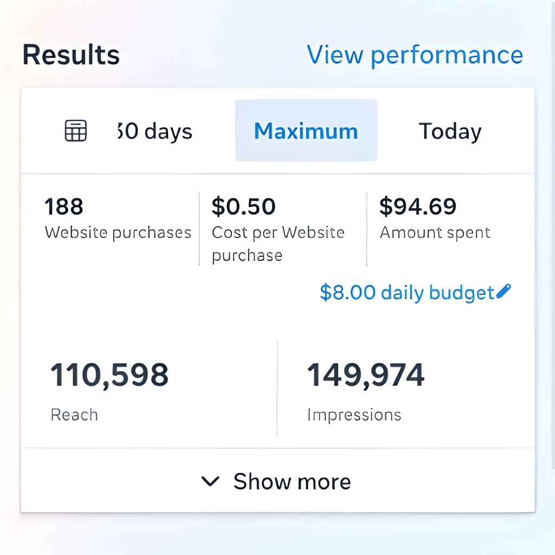Image resolution: width=555 pixels, height=555 pixels.
Task: Click the chevron beside Show more
Action: click(x=211, y=481)
